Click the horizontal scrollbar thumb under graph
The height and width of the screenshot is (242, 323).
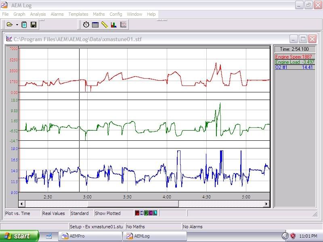133,204
